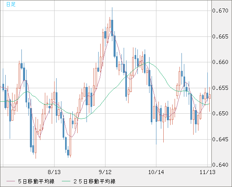Click the green 25-day legend line sample

click(66, 181)
